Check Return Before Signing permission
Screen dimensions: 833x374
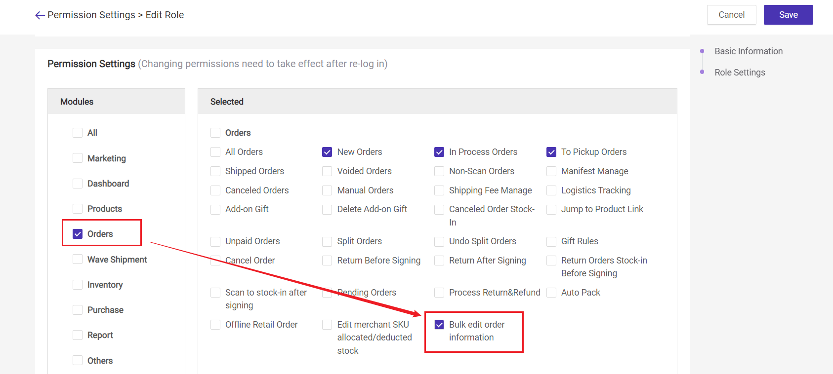[327, 261]
